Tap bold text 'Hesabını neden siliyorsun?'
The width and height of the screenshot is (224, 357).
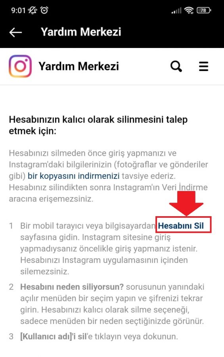[72, 287]
